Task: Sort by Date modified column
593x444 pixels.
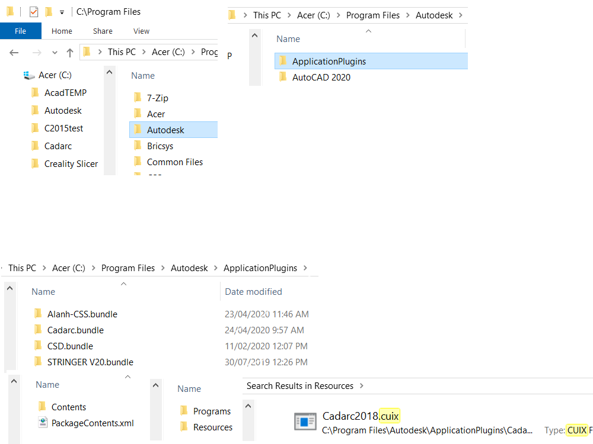Action: [253, 291]
